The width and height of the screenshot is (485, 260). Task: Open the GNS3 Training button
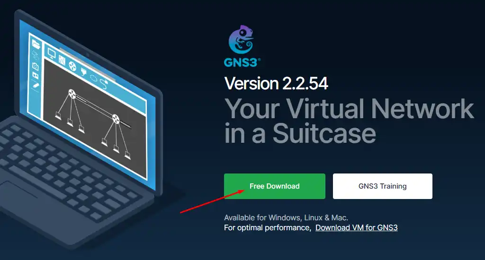tap(383, 186)
